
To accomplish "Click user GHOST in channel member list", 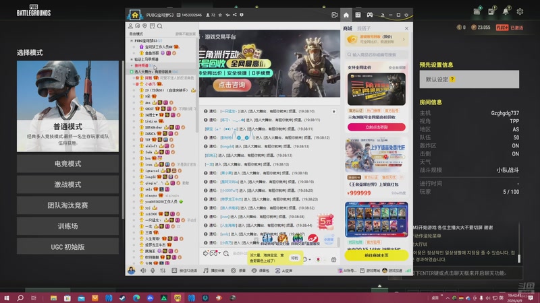I will (149, 109).
